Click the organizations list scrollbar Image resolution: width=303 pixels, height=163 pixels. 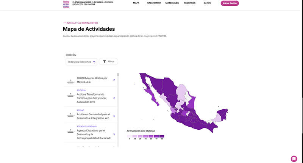pos(118,110)
